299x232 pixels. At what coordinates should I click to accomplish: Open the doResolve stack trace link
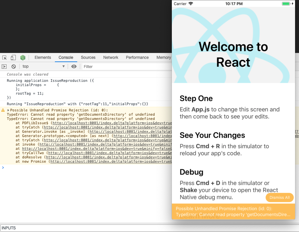pyautogui.click(x=109, y=157)
